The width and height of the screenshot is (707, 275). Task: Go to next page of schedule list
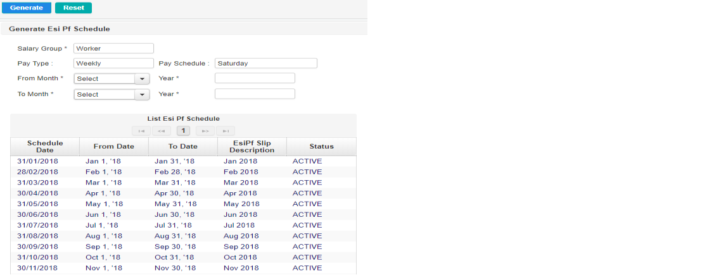point(204,131)
